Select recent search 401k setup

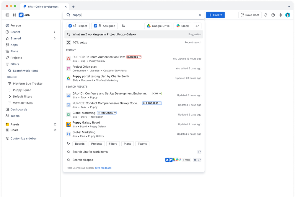click(133, 43)
